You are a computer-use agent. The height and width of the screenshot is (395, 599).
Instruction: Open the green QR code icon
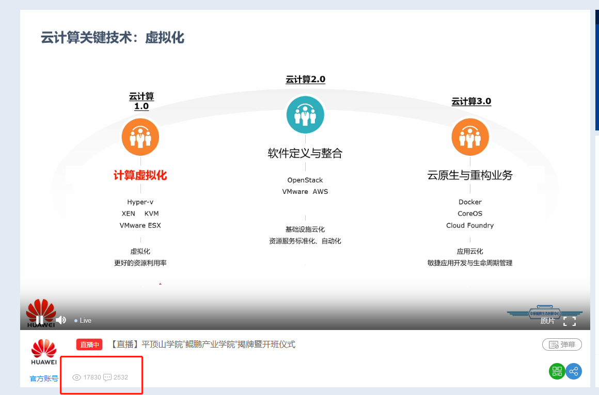pos(557,371)
